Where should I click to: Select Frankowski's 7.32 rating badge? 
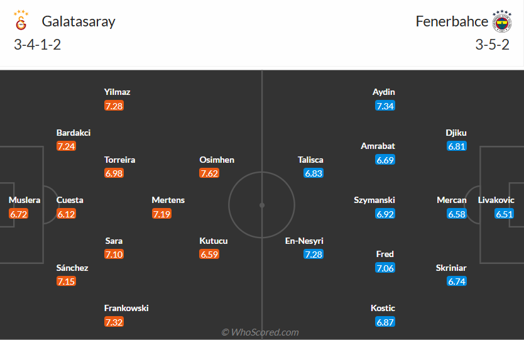coord(114,322)
